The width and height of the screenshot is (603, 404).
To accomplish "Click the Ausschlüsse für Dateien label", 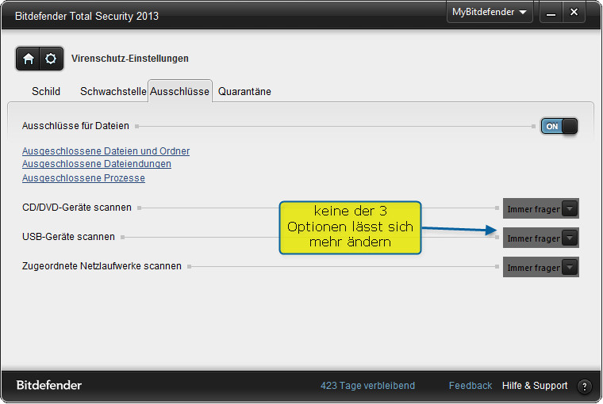I will (x=75, y=126).
